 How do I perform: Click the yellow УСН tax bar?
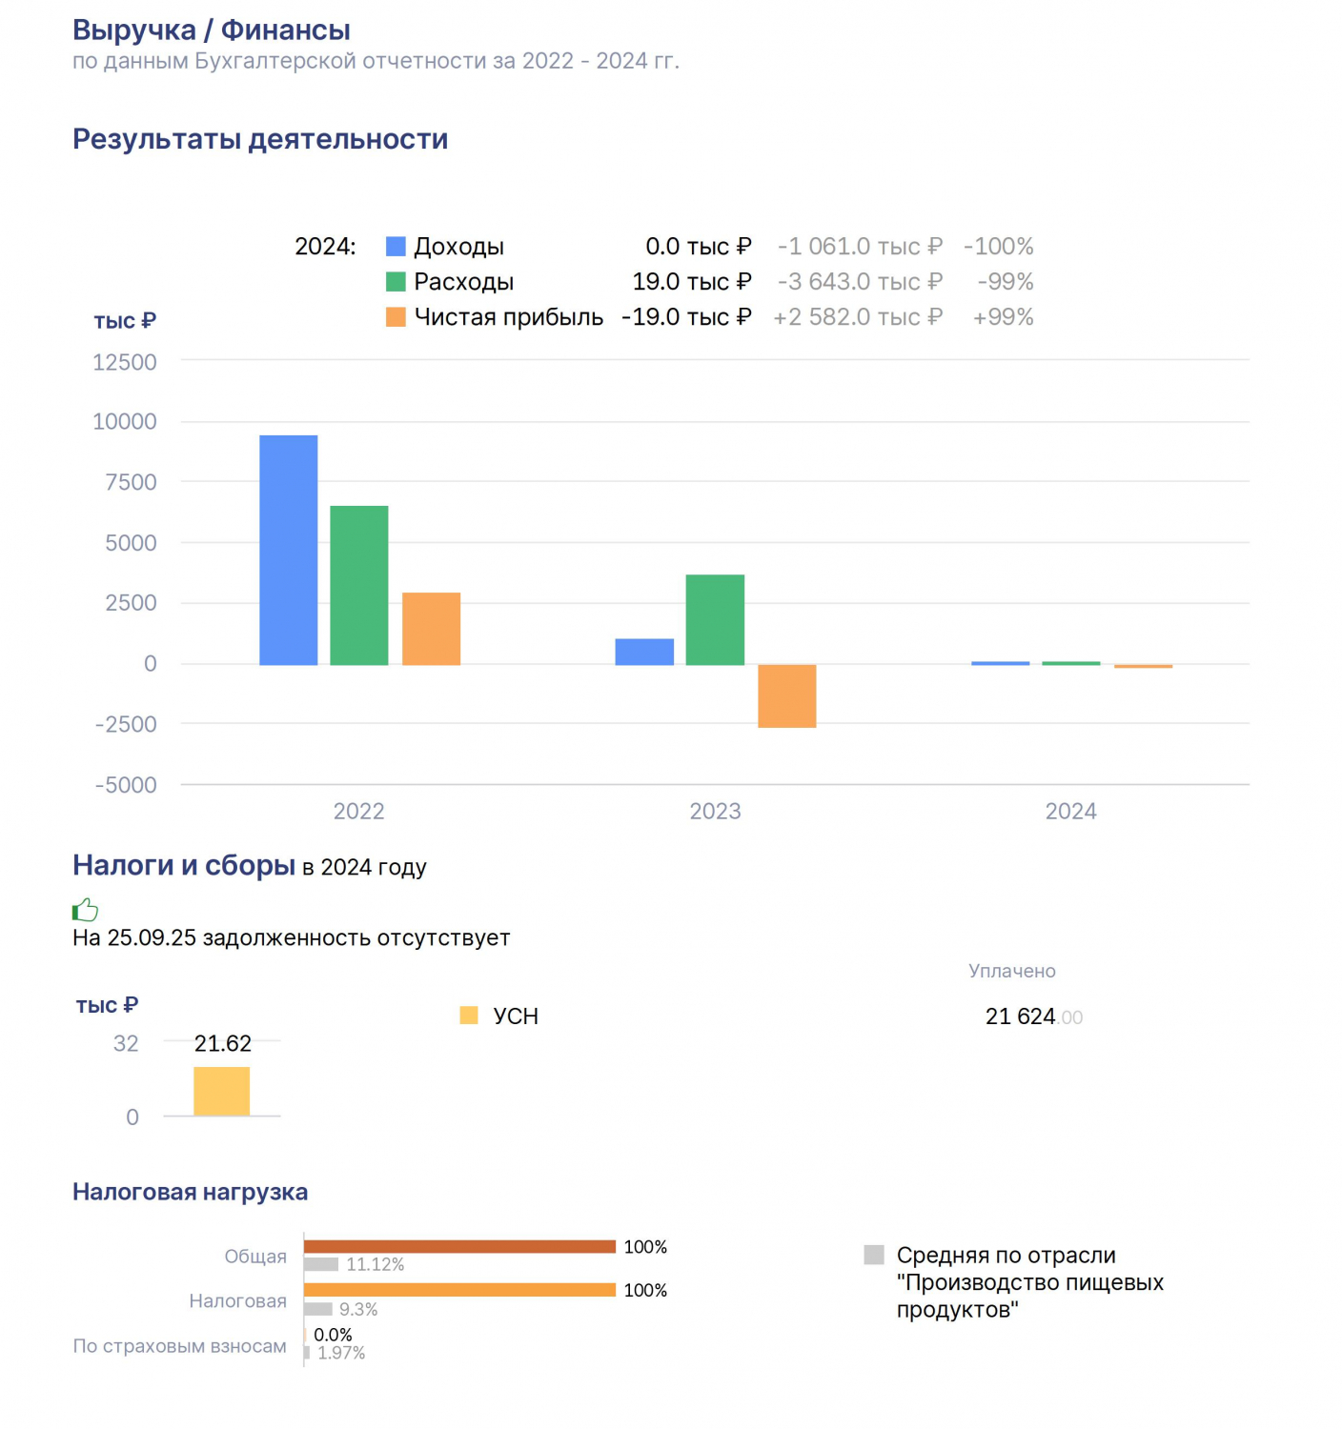(222, 1091)
